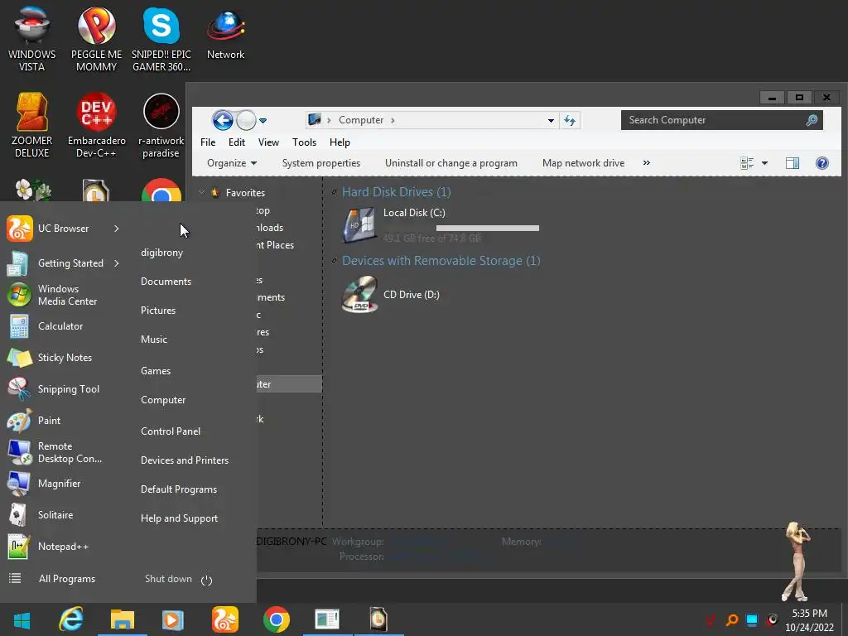This screenshot has height=636, width=848.
Task: Show more toolbar commands chevron
Action: coord(646,163)
